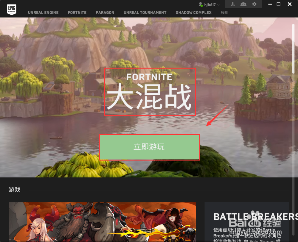
Task: Expand the hjb617 account dropdown
Action: [x=218, y=5]
